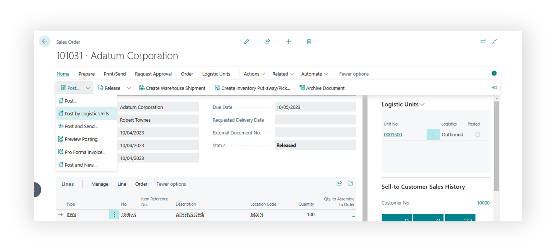Switch to the Prepare tab
This screenshot has width=556, height=252.
coord(87,74)
